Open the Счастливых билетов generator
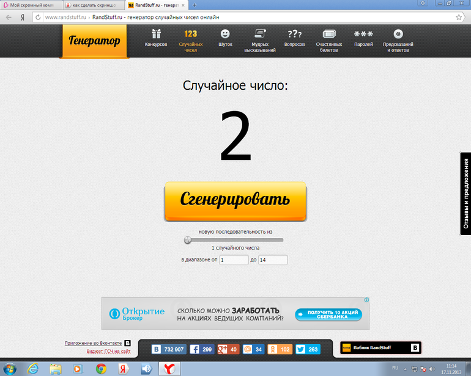The height and width of the screenshot is (376, 471). (329, 41)
